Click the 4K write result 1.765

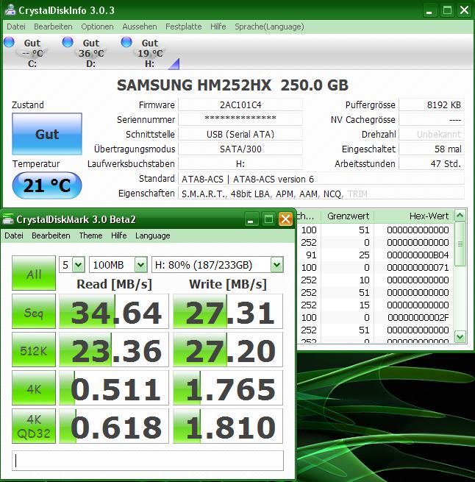(x=228, y=388)
